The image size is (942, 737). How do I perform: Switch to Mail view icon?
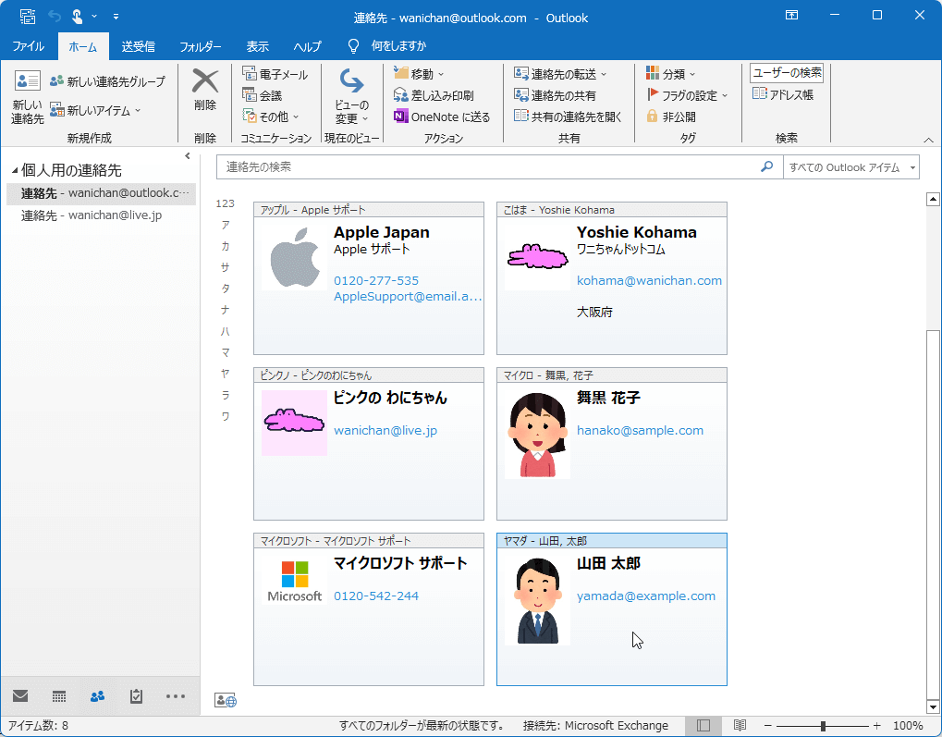point(20,696)
